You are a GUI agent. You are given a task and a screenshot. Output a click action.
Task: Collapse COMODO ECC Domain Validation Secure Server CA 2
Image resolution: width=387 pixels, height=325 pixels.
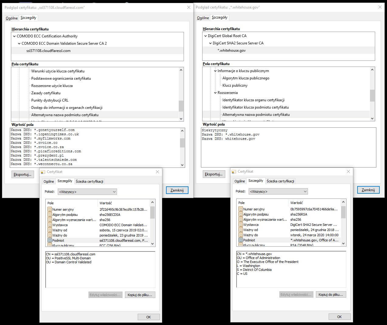pyautogui.click(x=19, y=43)
